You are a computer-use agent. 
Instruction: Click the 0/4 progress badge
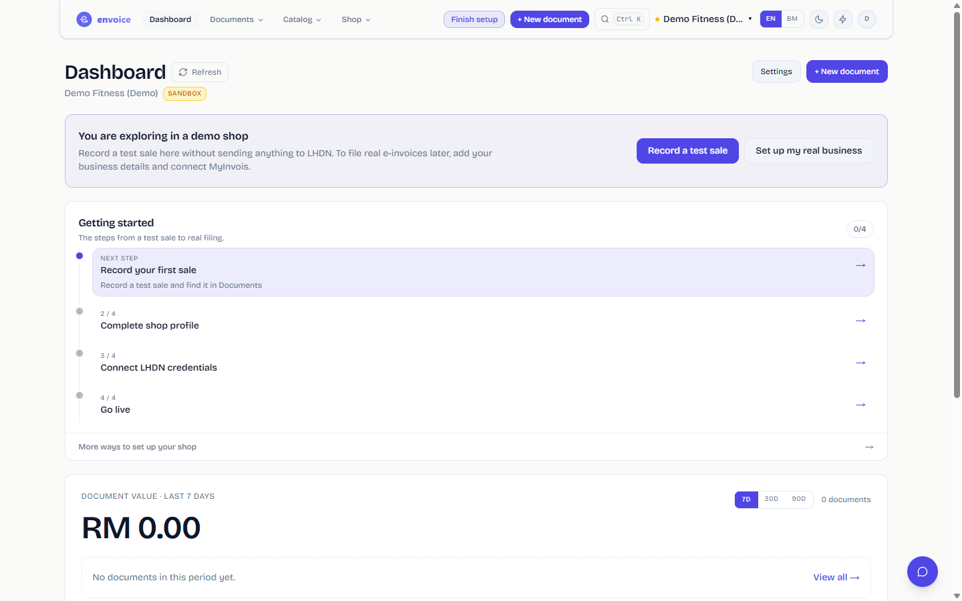click(x=860, y=229)
